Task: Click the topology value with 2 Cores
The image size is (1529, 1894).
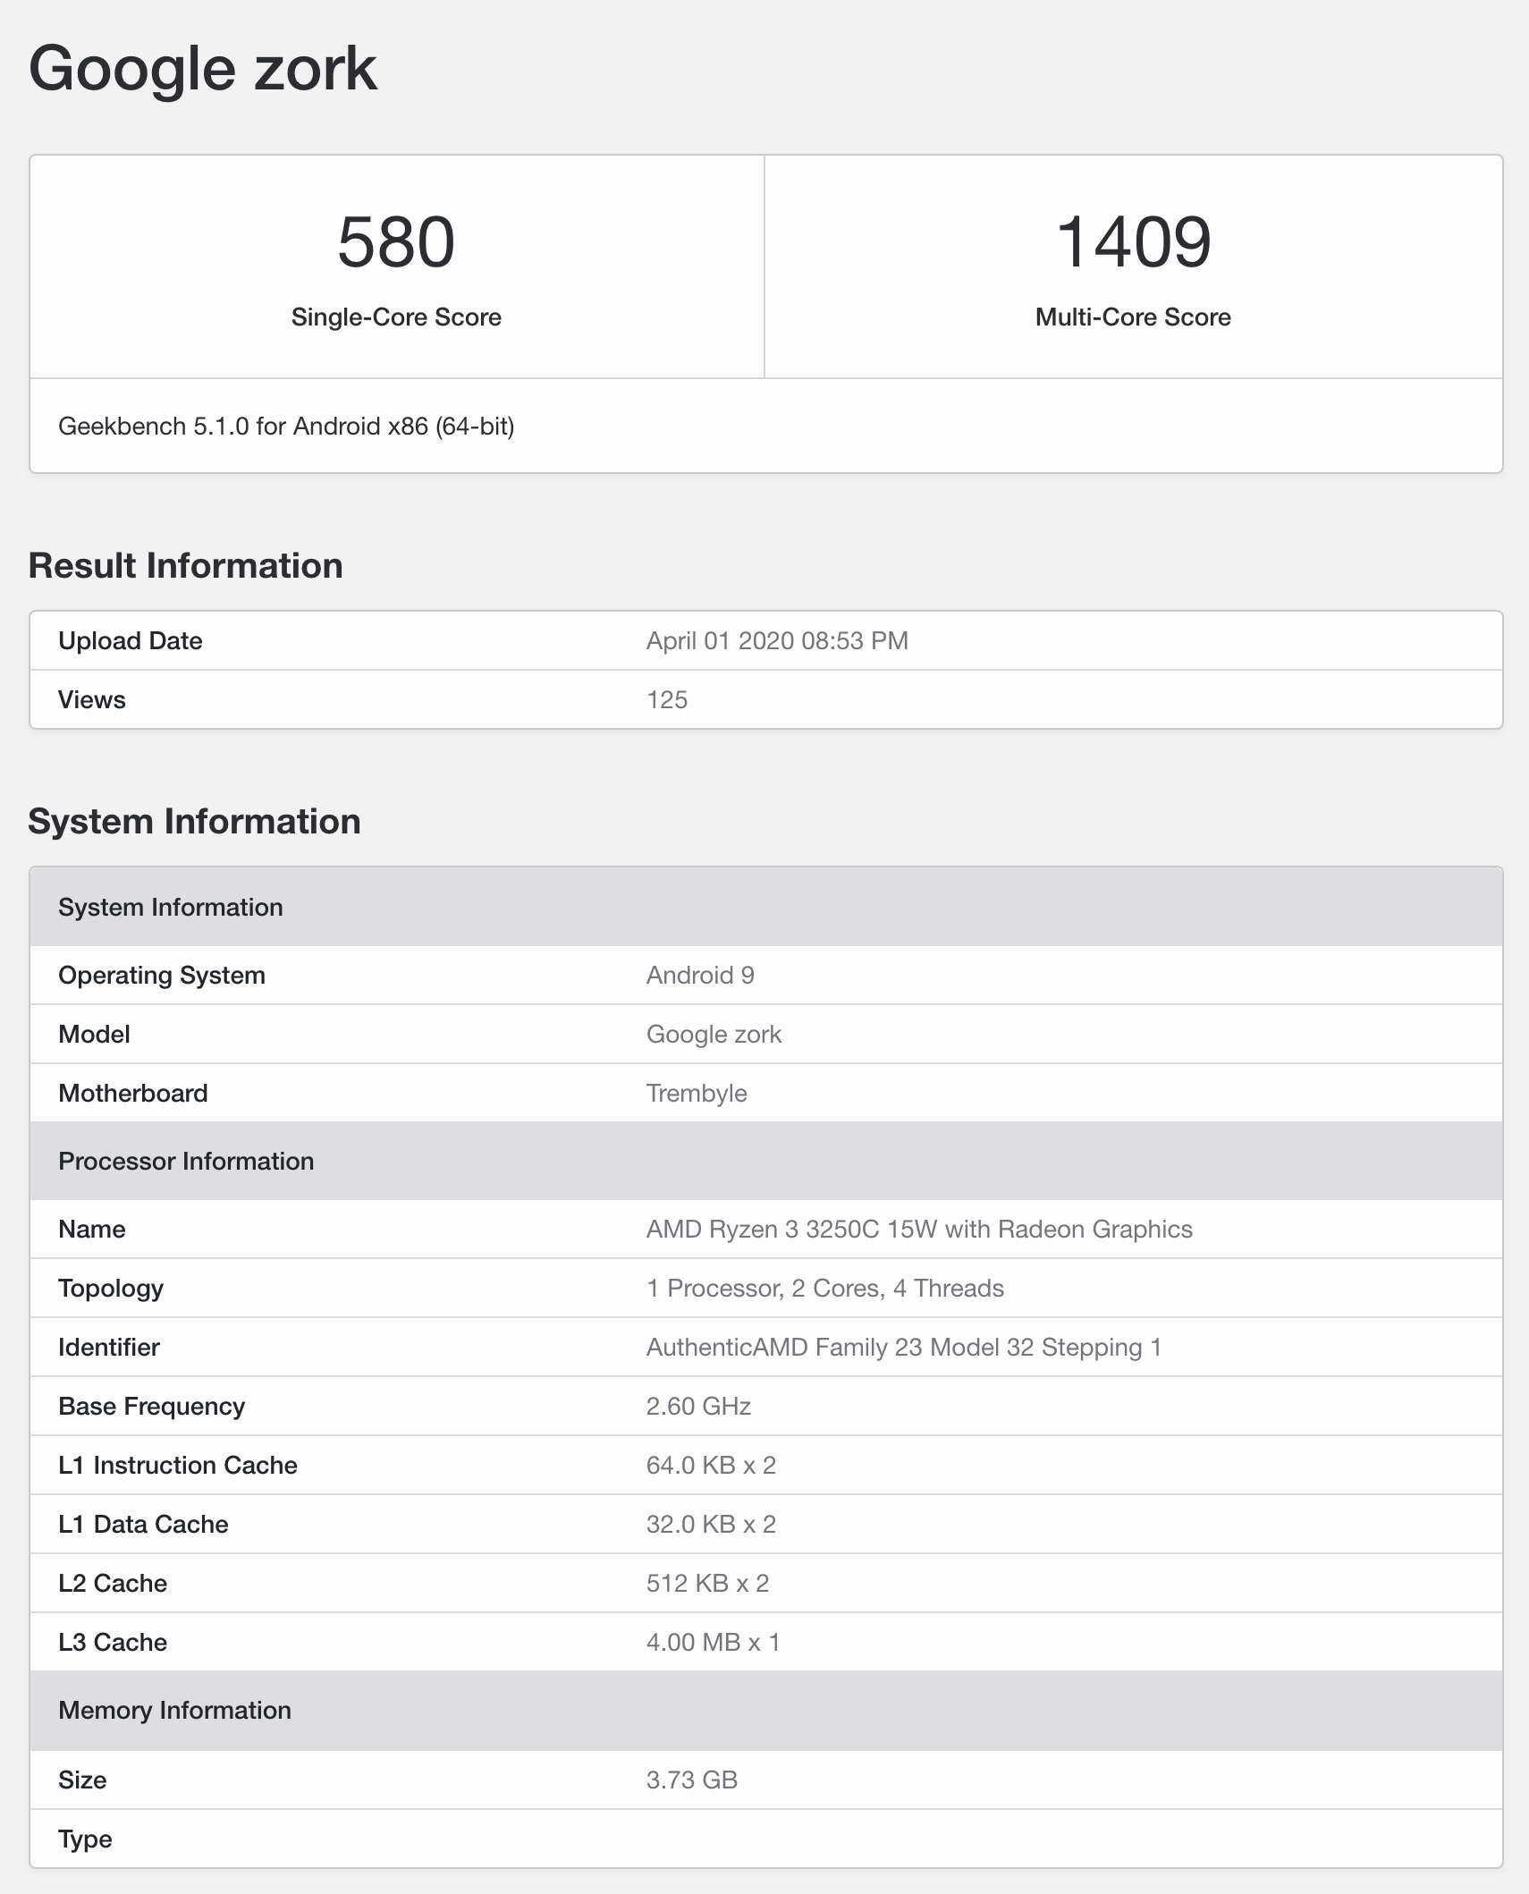Action: click(824, 1289)
